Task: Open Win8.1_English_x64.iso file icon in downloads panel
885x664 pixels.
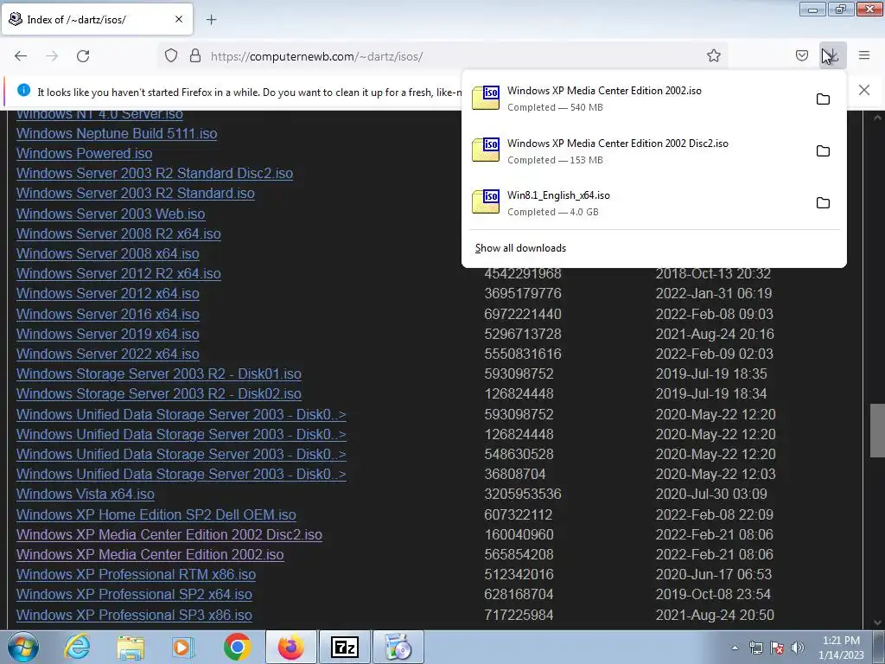Action: tap(486, 202)
